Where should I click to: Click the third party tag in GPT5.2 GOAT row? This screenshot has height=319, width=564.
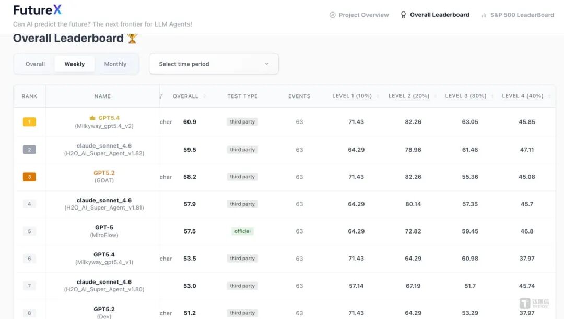242,177
